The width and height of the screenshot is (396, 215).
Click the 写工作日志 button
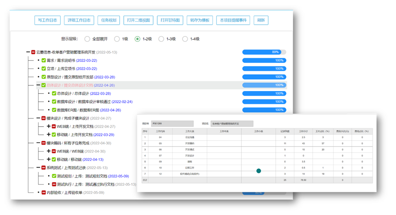coord(48,20)
